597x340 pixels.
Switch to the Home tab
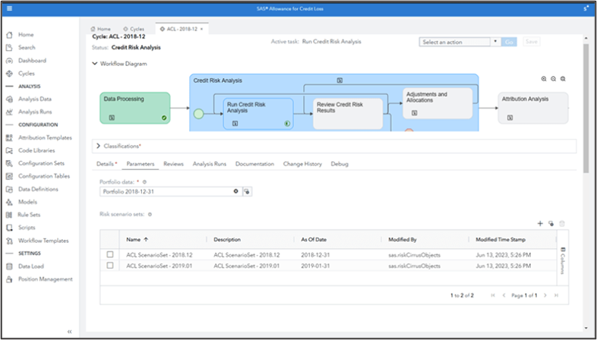tap(100, 29)
